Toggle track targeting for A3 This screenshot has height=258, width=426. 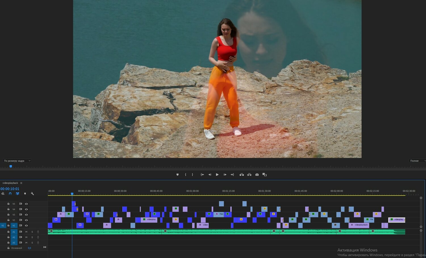[x=14, y=243]
